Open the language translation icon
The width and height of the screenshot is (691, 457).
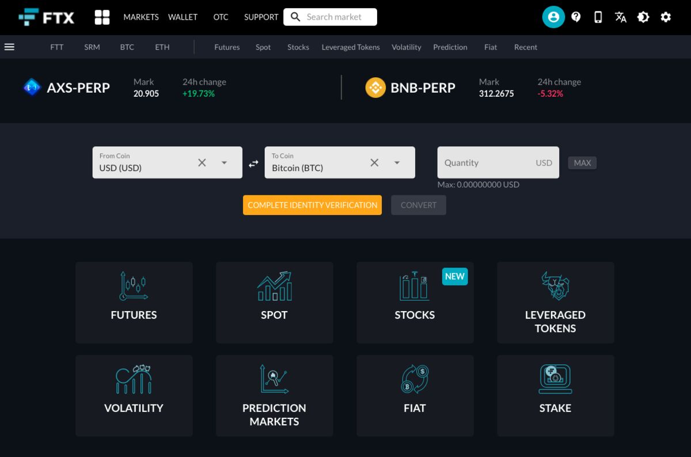(x=621, y=17)
